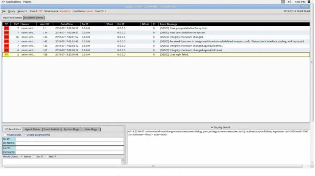
Task: Select 'Integrity checksum changed.' event message
Action: click(182, 37)
